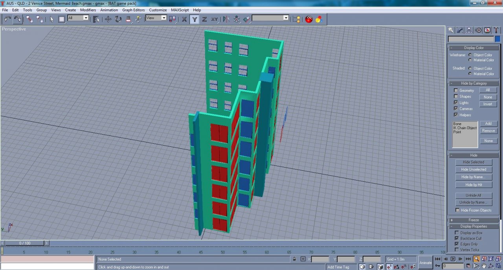Select Shaded Object Color radio button
Viewport: 503px width, 270px height.
(470, 68)
